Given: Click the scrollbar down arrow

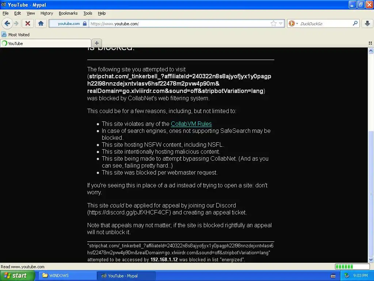Looking at the screenshot, I should (x=371, y=259).
